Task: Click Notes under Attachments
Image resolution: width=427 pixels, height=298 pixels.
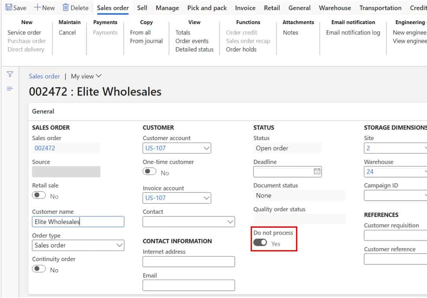Action: pyautogui.click(x=290, y=33)
